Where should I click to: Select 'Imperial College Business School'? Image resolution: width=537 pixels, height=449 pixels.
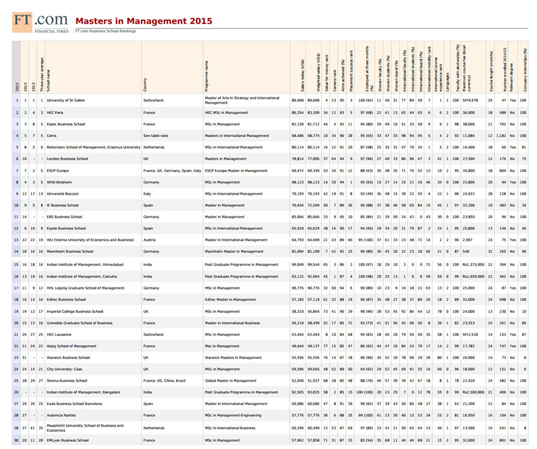point(75,311)
